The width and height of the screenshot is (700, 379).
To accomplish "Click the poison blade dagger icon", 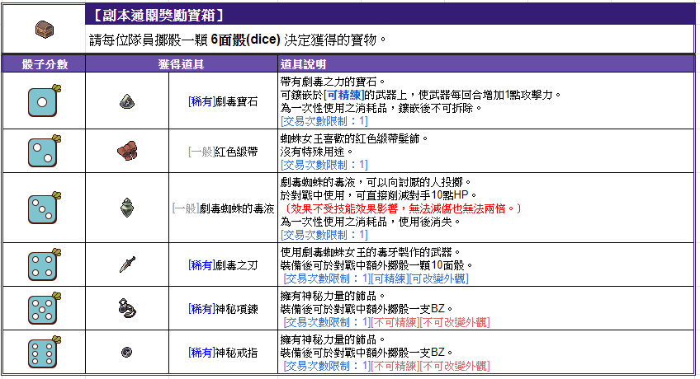I will click(127, 264).
